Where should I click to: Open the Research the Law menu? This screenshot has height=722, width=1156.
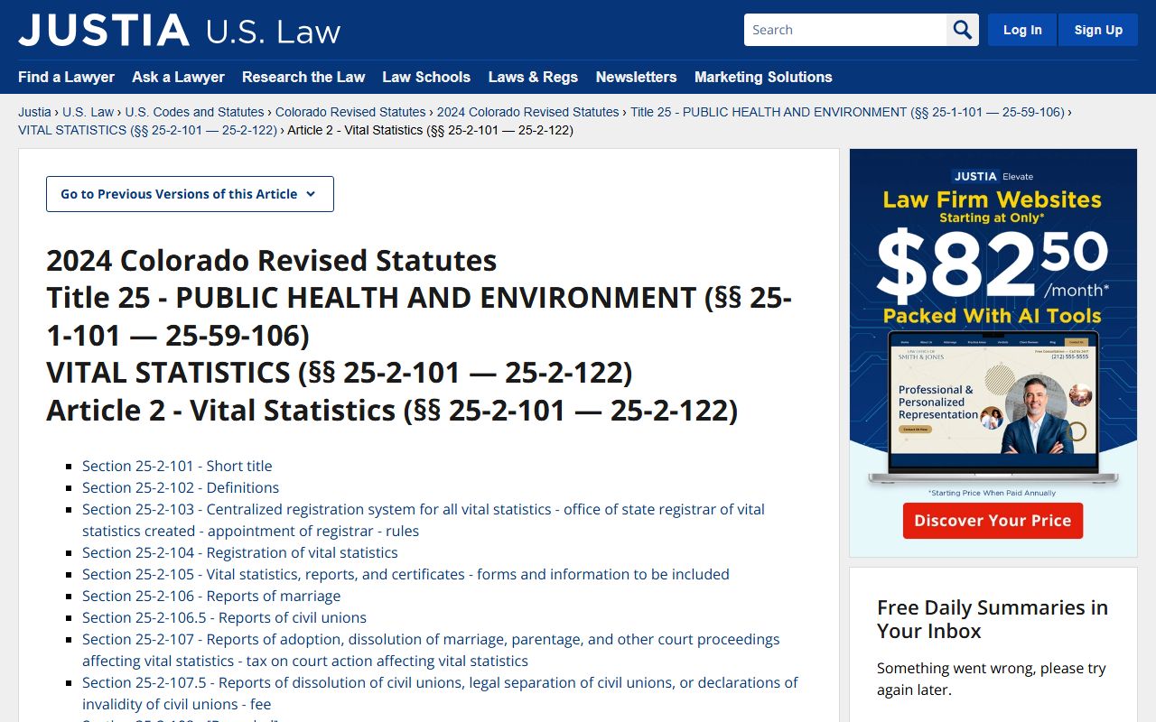click(x=303, y=77)
